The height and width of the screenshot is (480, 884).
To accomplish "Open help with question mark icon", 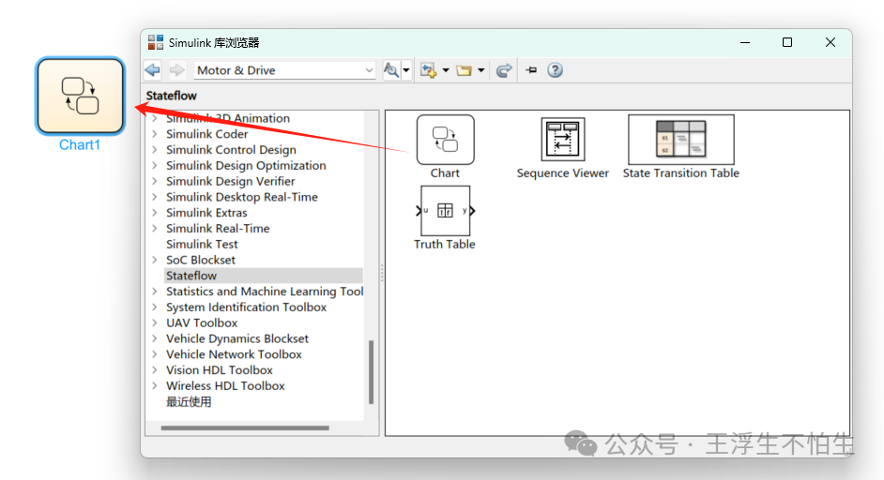I will [556, 70].
